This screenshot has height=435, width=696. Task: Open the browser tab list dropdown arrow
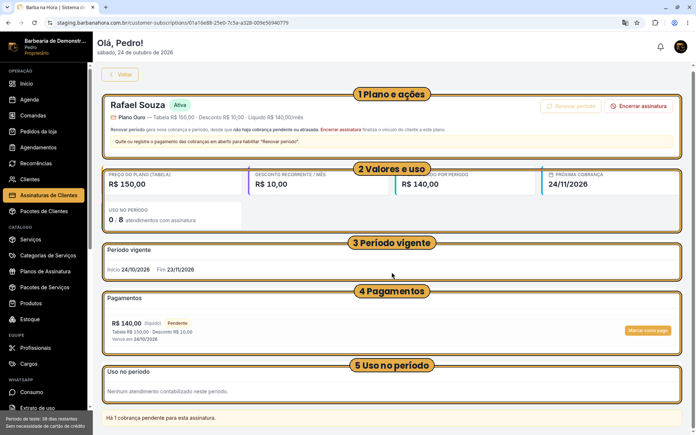click(7, 7)
